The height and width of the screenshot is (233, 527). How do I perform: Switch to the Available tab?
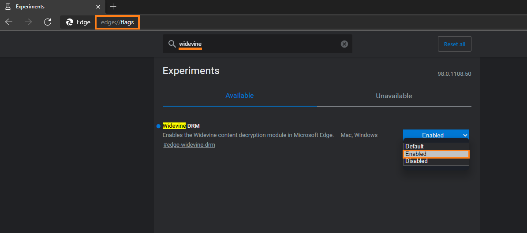pos(239,96)
